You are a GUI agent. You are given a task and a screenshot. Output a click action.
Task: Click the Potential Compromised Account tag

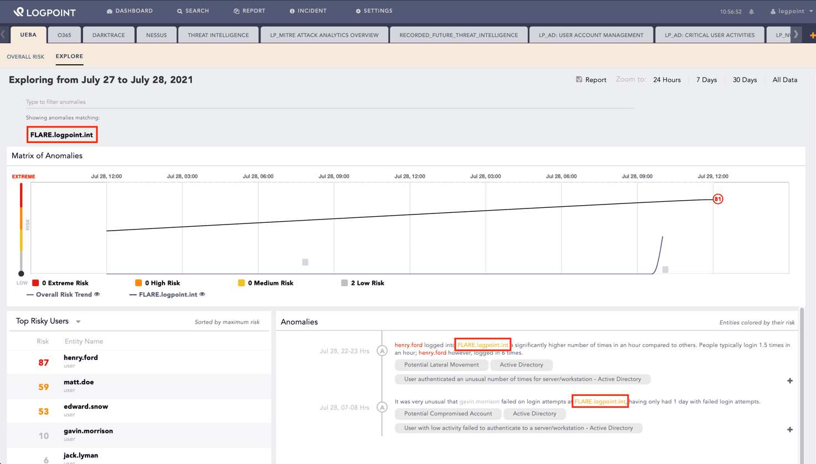coord(448,414)
